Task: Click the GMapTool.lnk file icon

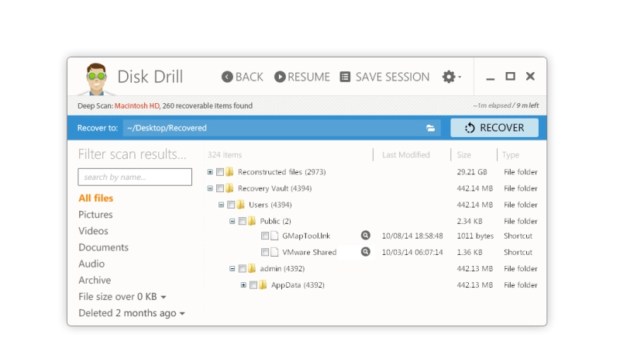Action: (274, 236)
